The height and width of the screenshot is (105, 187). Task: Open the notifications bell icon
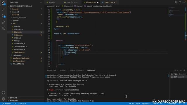(x=184, y=104)
